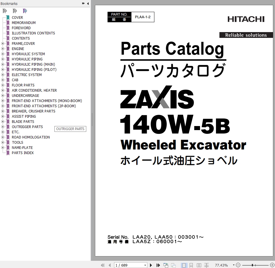Screen dimensions: 275x268
Task: Select the FLOOR PARTS bookmark
Action: coord(23,85)
